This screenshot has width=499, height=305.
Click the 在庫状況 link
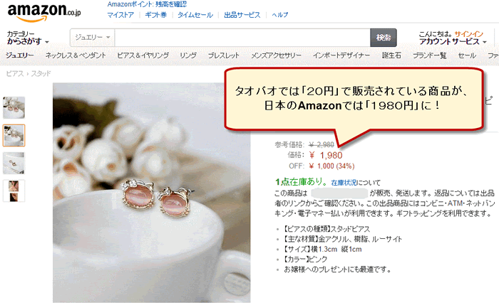(344, 183)
